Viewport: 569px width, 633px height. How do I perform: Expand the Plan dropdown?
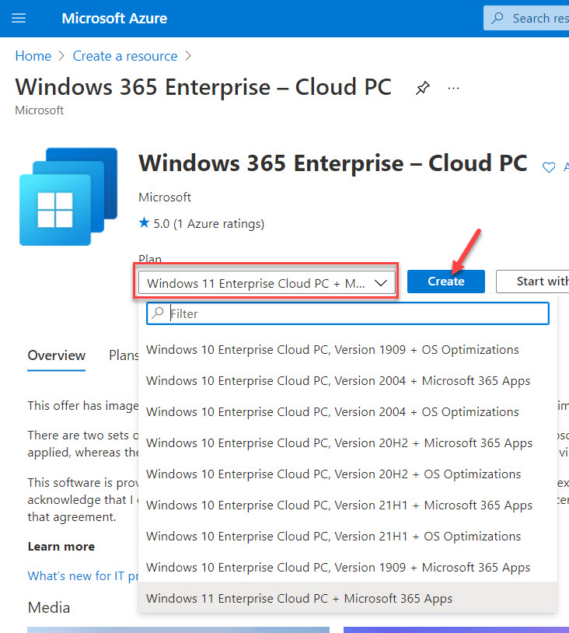[267, 282]
